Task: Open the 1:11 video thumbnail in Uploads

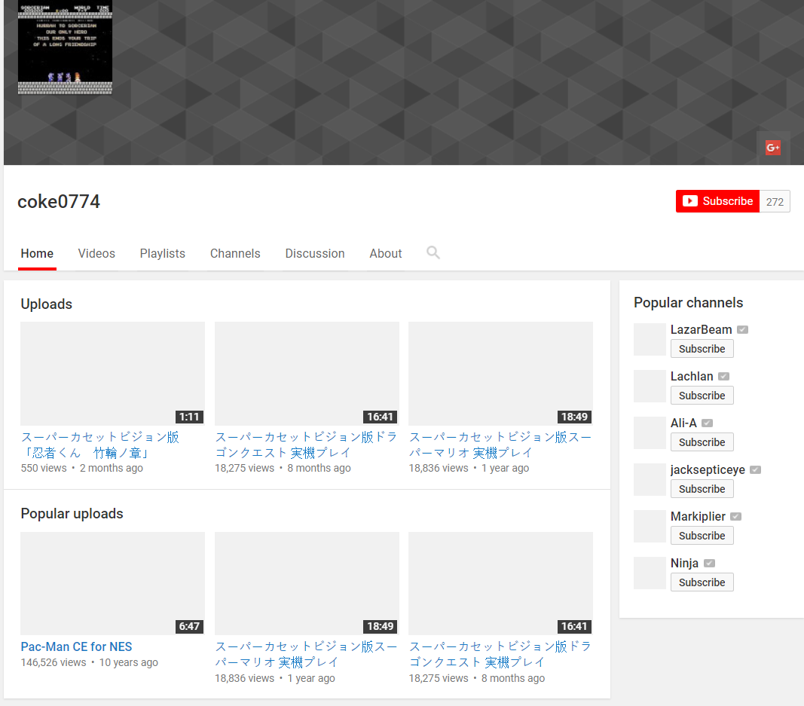Action: (112, 374)
